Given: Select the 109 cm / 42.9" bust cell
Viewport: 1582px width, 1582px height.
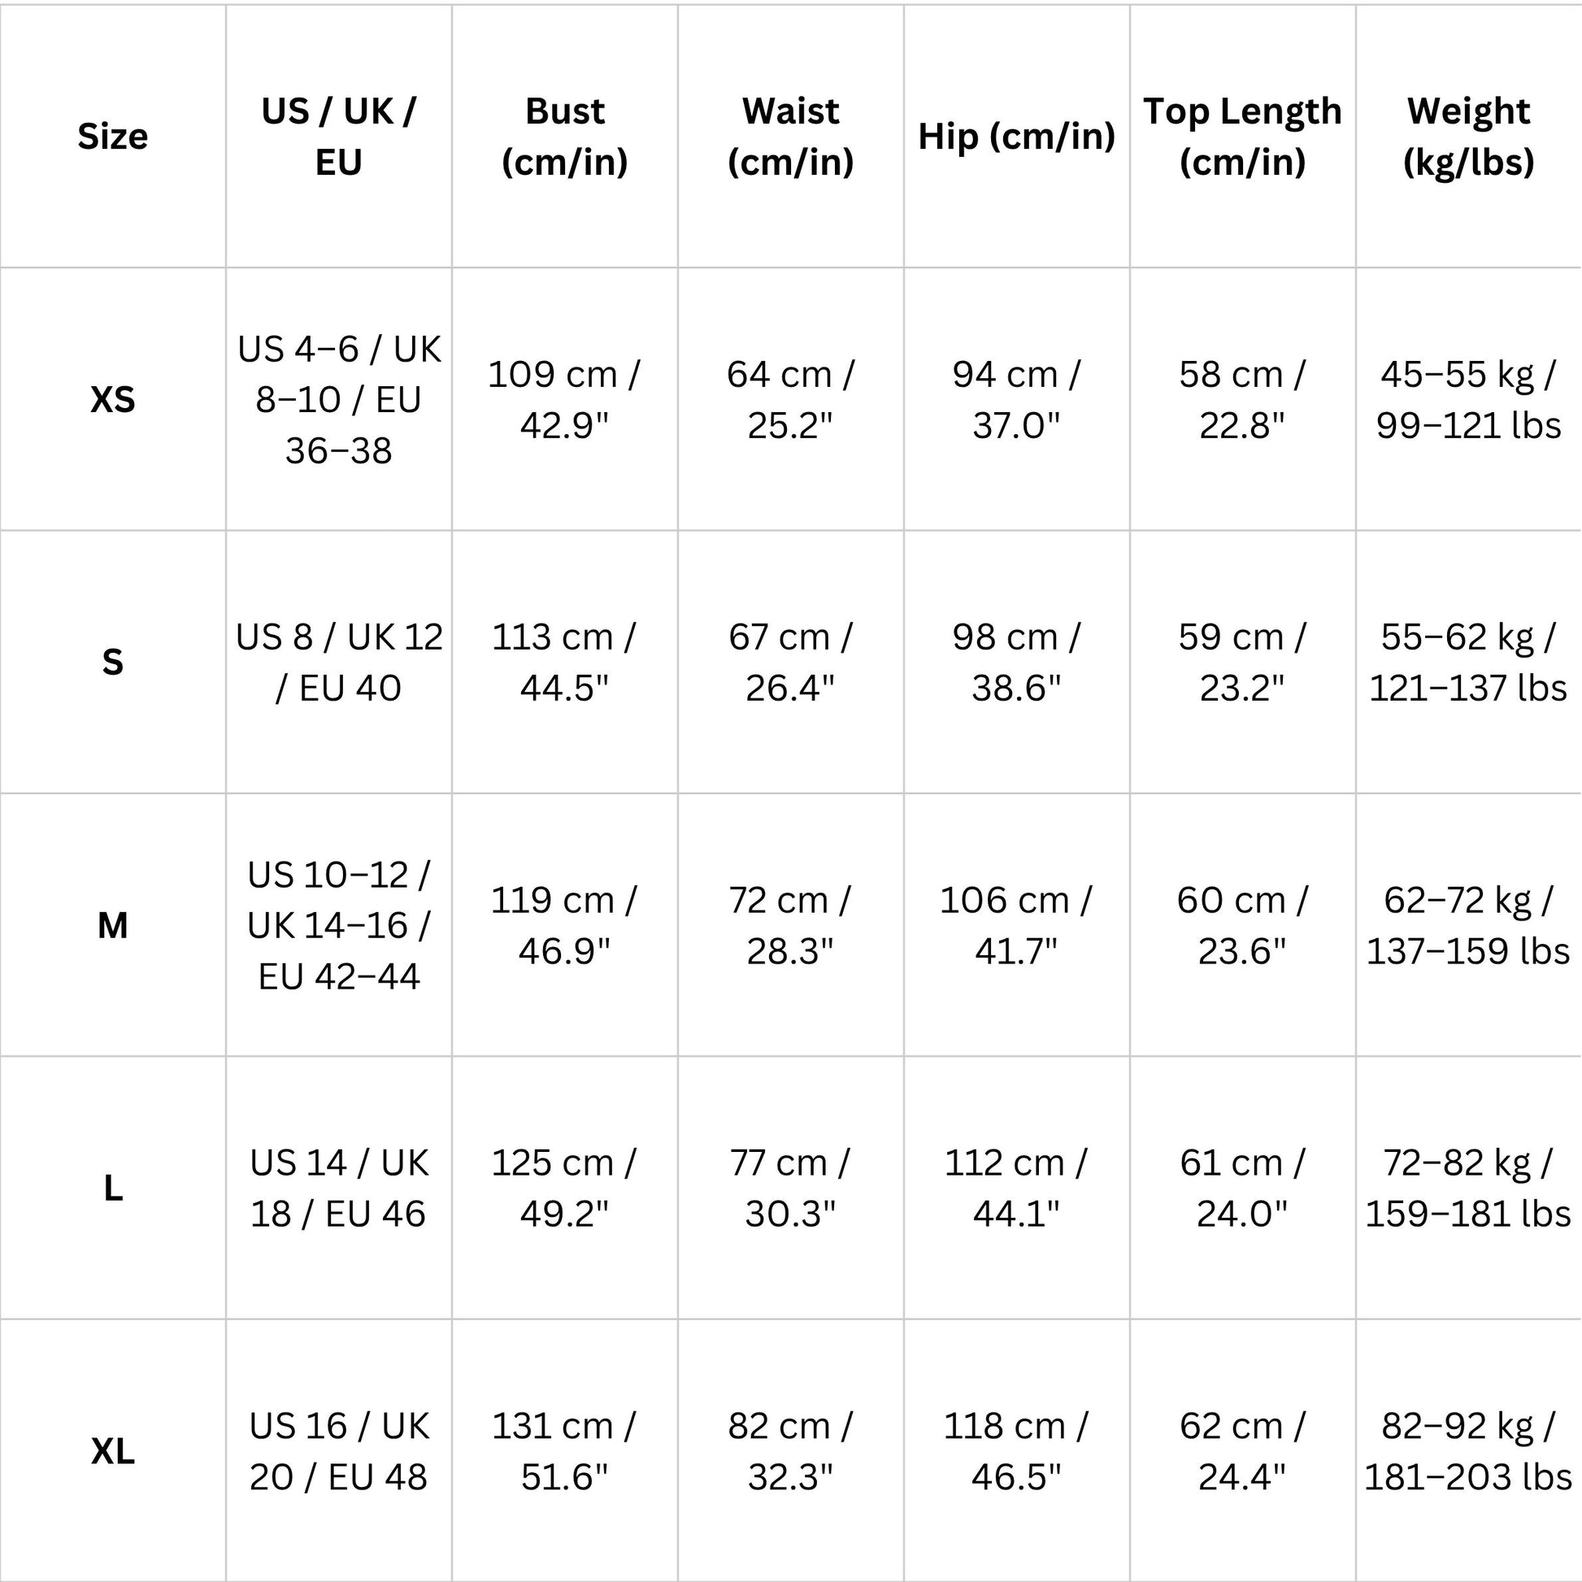Looking at the screenshot, I should (565, 400).
